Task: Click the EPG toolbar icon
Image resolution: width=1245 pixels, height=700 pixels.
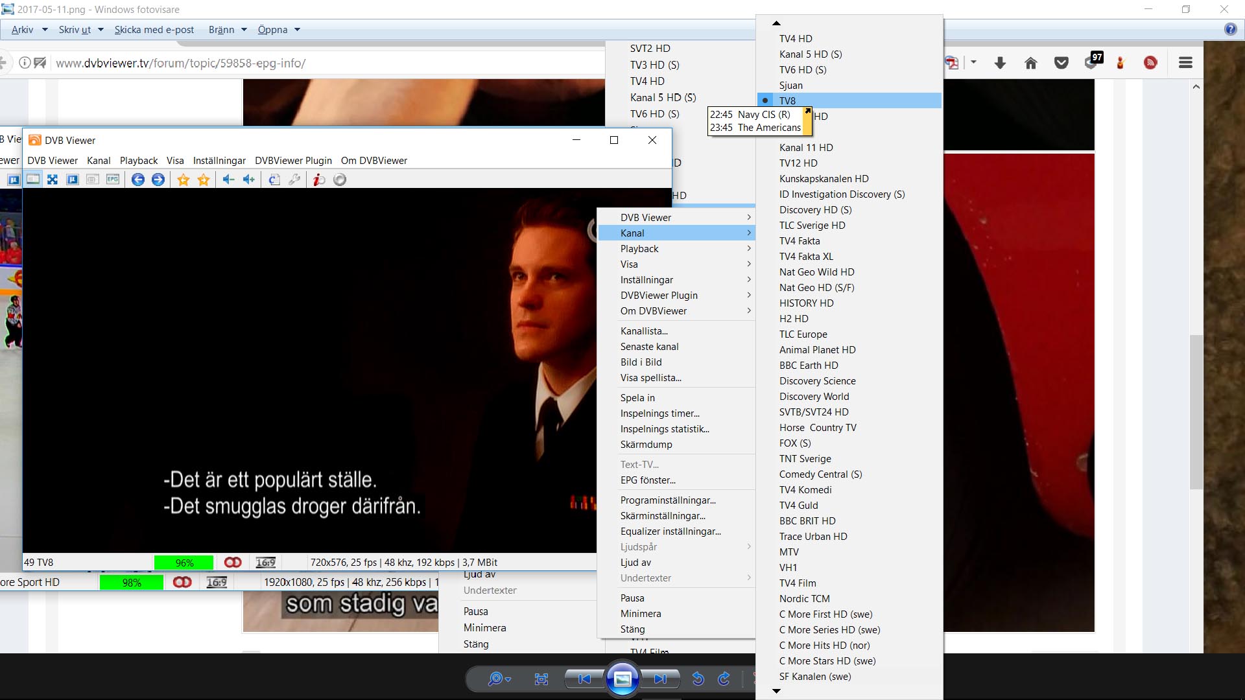Action: pyautogui.click(x=113, y=180)
